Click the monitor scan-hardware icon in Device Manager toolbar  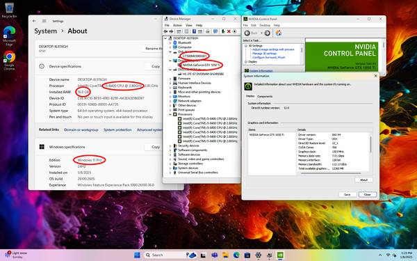[x=215, y=31]
